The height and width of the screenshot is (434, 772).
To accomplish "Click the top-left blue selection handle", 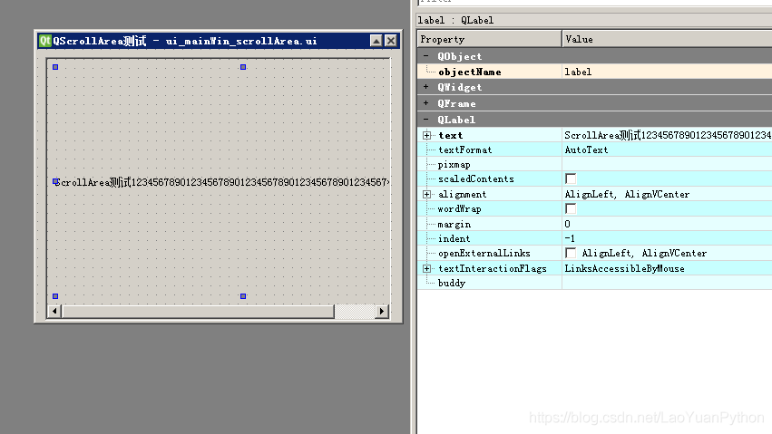I will click(55, 67).
